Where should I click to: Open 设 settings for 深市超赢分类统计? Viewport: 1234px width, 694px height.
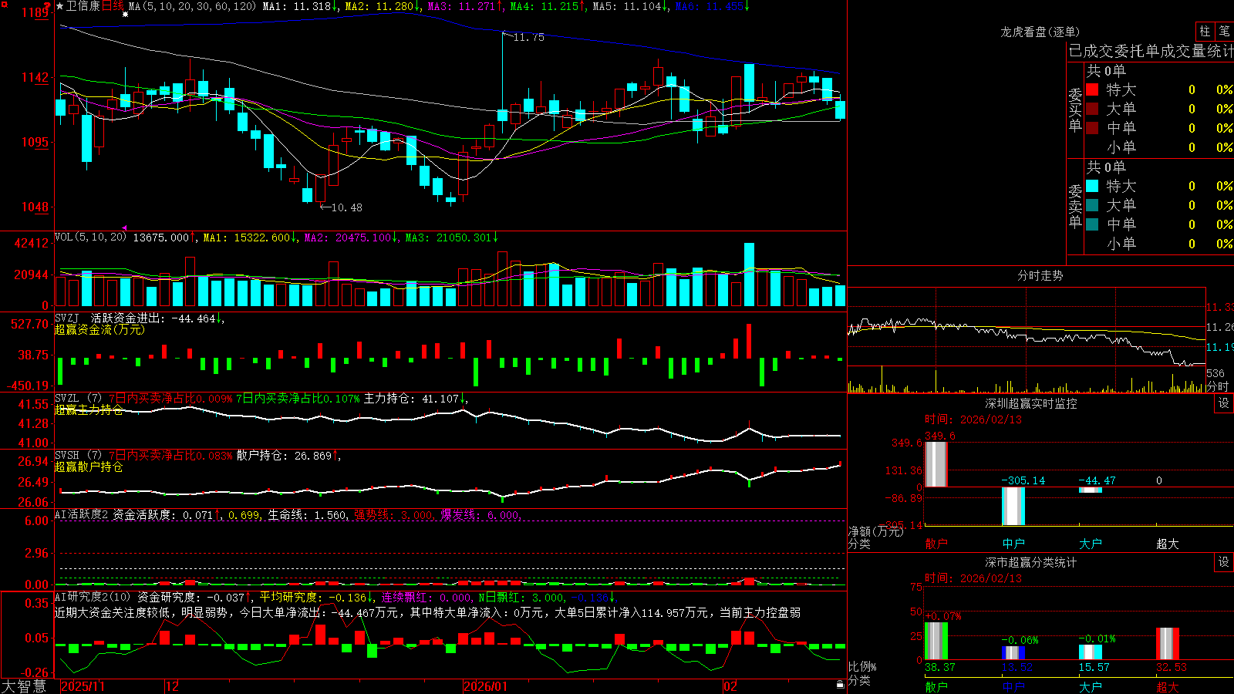coord(1224,562)
